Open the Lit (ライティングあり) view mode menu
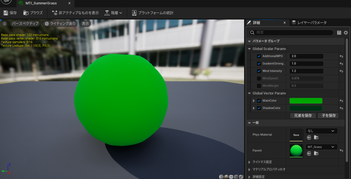Image resolution: width=351 pixels, height=179 pixels. (60, 24)
